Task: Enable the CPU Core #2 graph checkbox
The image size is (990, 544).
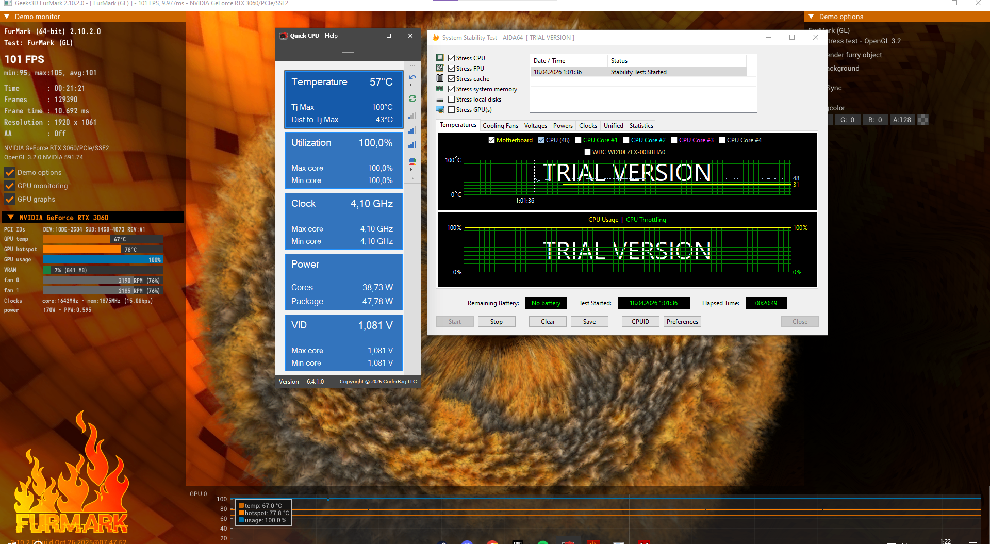Action: click(x=626, y=140)
